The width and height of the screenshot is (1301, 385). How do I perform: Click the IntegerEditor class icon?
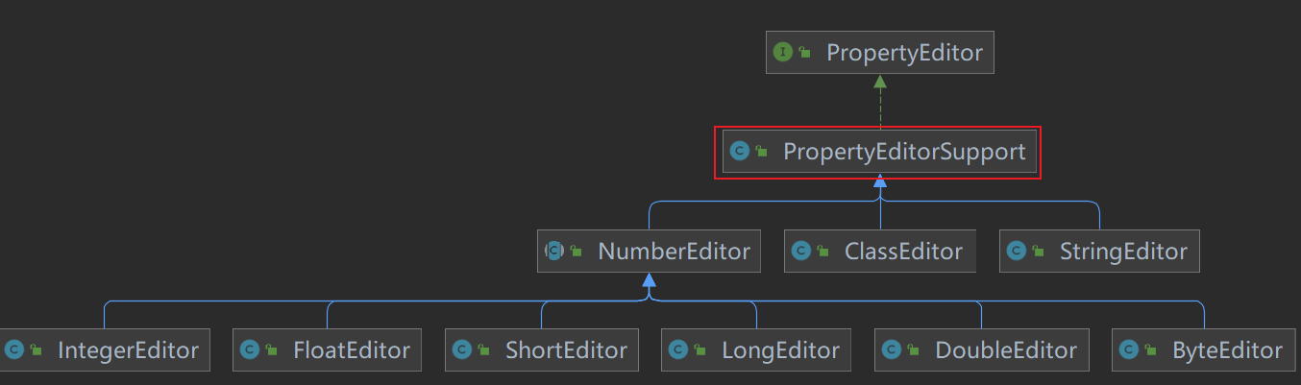[x=13, y=350]
